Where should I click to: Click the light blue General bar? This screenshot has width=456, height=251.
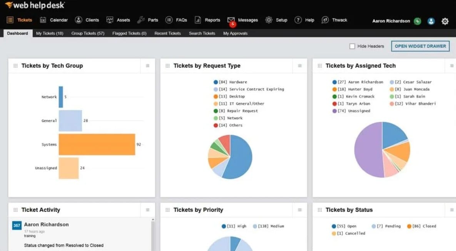(x=70, y=121)
